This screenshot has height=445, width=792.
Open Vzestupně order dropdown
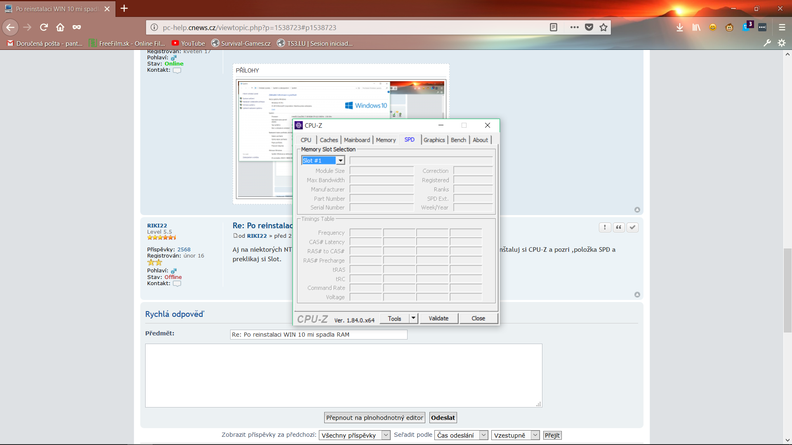point(515,435)
